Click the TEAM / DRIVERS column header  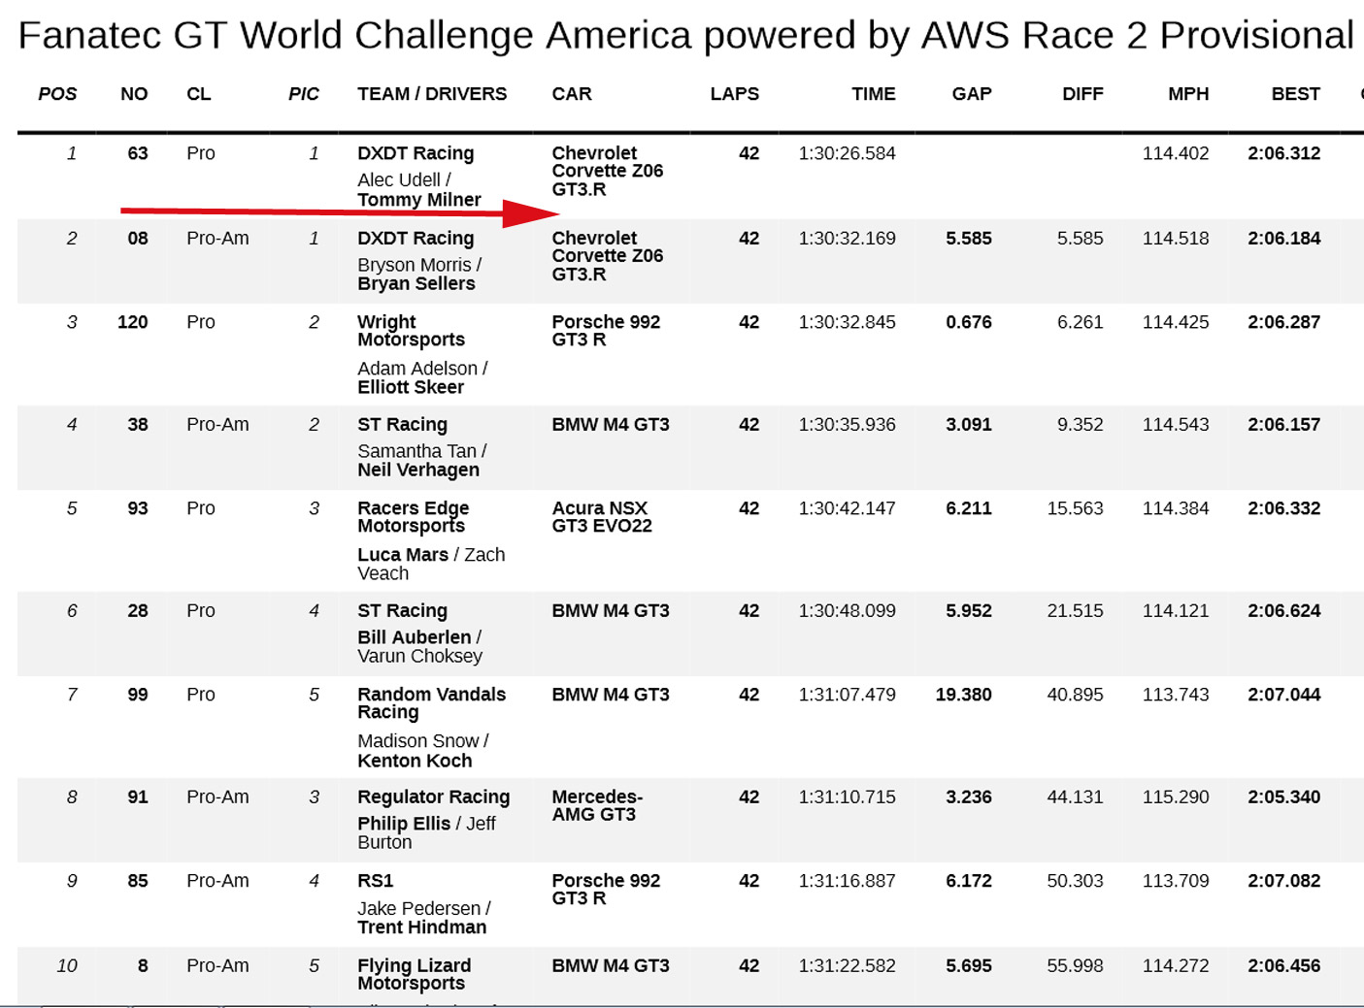click(432, 94)
